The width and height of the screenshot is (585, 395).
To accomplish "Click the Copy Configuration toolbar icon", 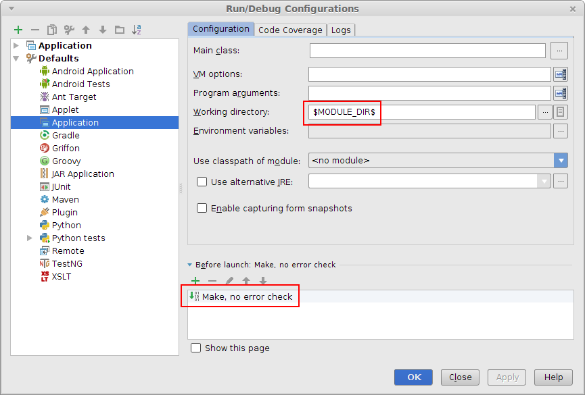I will 52,30.
